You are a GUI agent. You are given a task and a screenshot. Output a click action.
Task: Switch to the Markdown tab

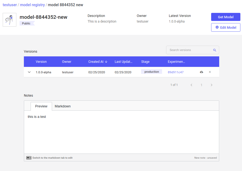(x=63, y=106)
